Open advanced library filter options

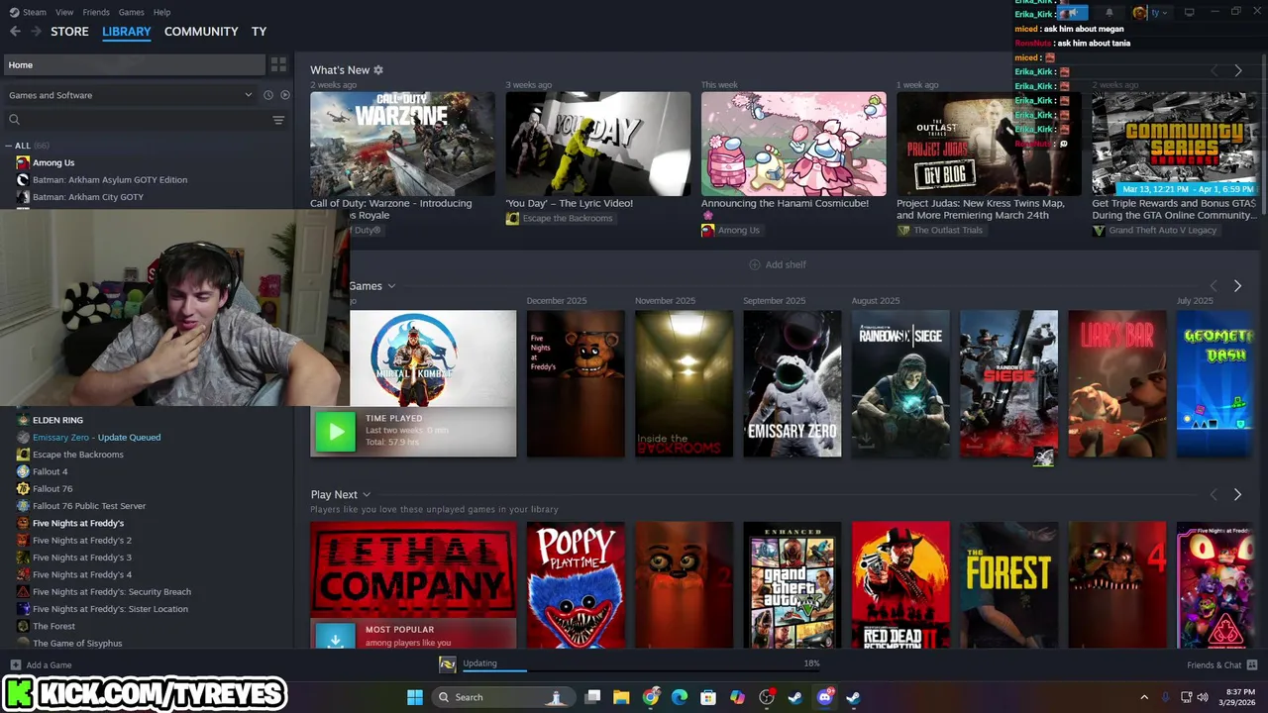pos(278,120)
